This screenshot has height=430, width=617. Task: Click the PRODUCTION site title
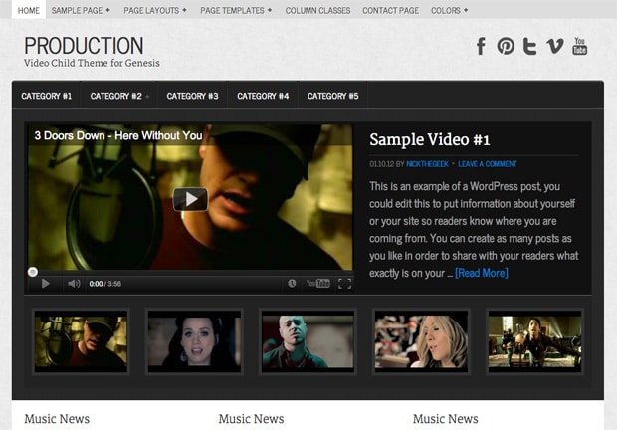84,45
